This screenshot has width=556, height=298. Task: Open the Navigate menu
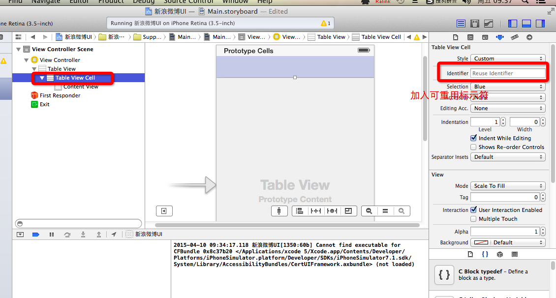pyautogui.click(x=45, y=1)
